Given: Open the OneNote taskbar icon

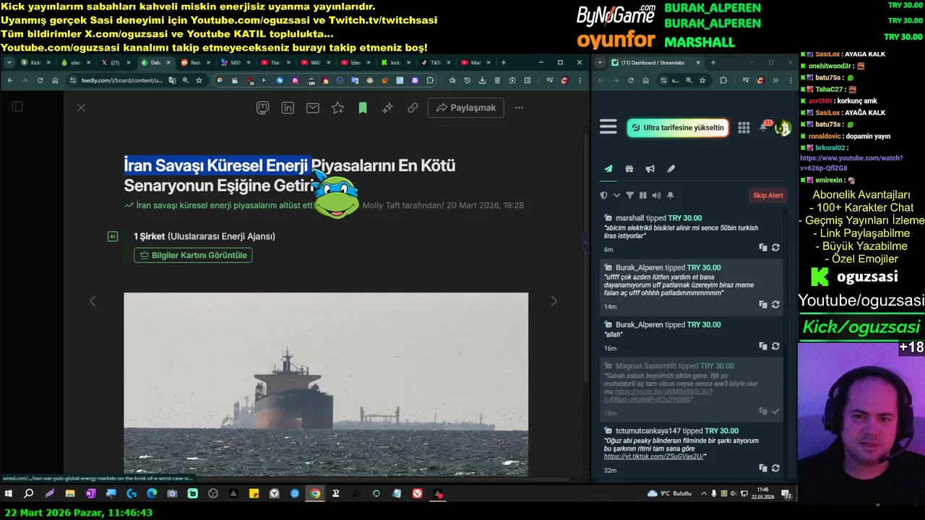Looking at the screenshot, I should (x=90, y=494).
